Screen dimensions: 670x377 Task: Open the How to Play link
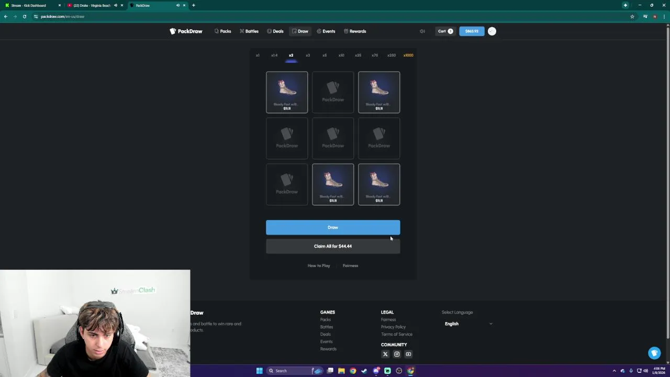click(x=319, y=265)
